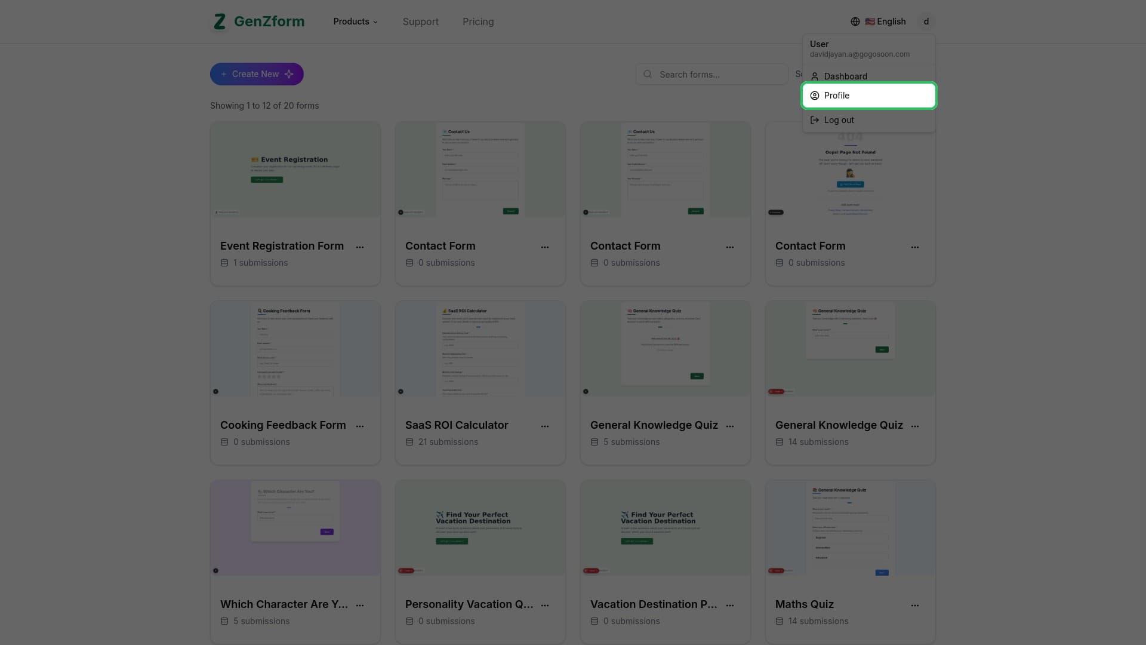Click the person icon next to Dashboard
This screenshot has width=1146, height=645.
pos(815,76)
